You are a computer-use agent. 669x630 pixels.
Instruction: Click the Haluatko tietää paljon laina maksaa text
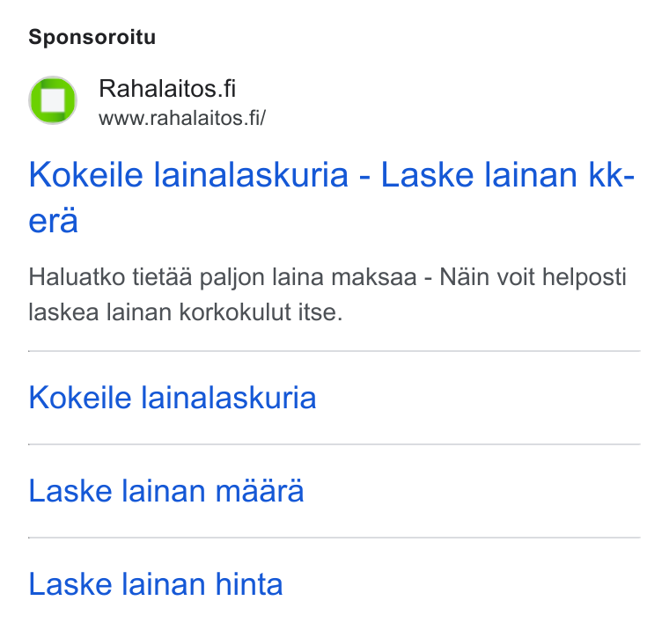pos(223,277)
